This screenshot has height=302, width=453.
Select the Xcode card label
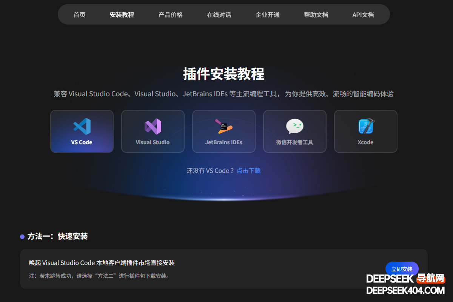point(365,142)
